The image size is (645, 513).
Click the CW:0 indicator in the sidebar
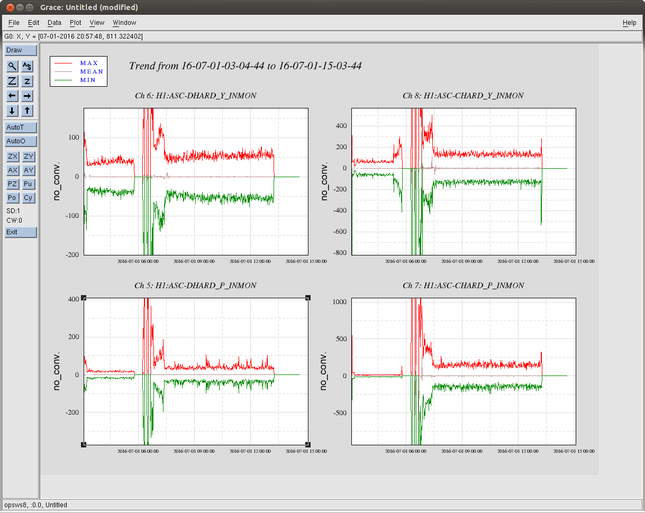[x=14, y=220]
